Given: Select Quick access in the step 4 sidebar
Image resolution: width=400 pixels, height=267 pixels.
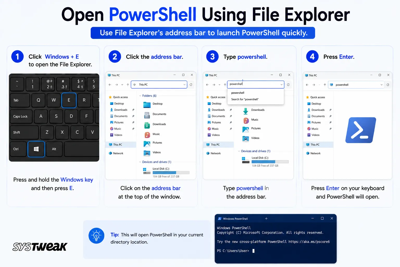Looking at the screenshot, I should click(x=316, y=97).
